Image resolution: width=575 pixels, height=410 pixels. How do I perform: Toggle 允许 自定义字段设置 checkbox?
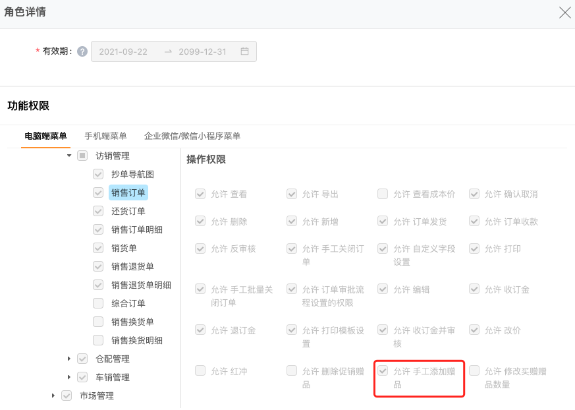click(x=383, y=249)
